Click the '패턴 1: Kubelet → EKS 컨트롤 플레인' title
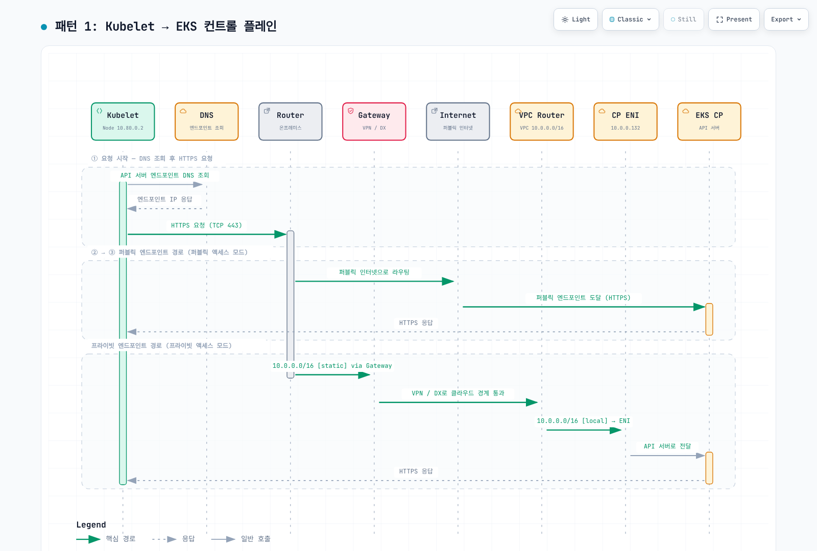The image size is (817, 551). (166, 26)
